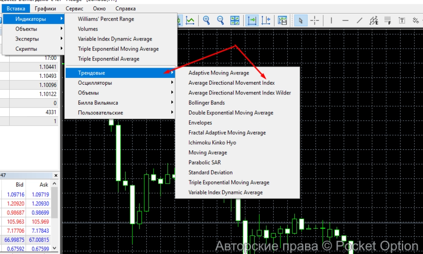Image resolution: width=423 pixels, height=254 pixels.
Task: Click the Zoom Out magnifier icon
Action: pos(220,20)
